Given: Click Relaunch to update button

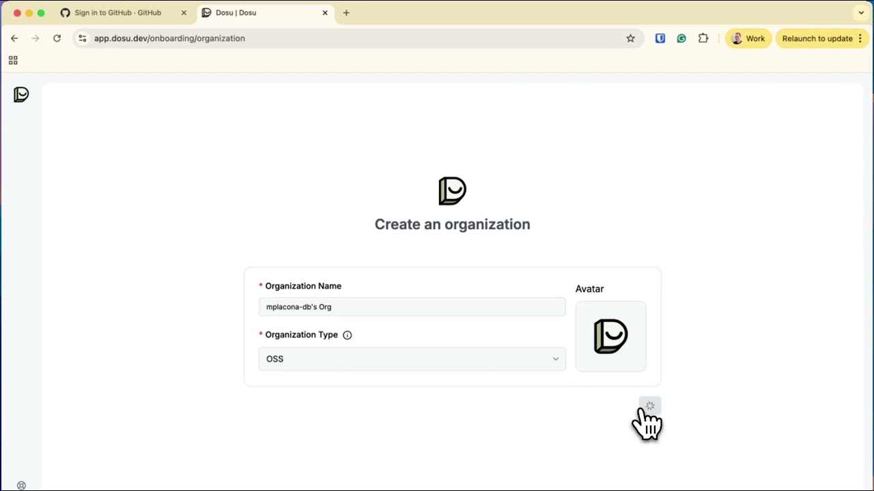Looking at the screenshot, I should (822, 38).
